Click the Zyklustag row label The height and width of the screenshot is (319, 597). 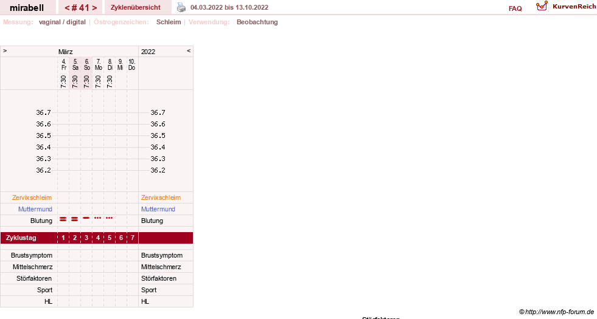point(21,238)
